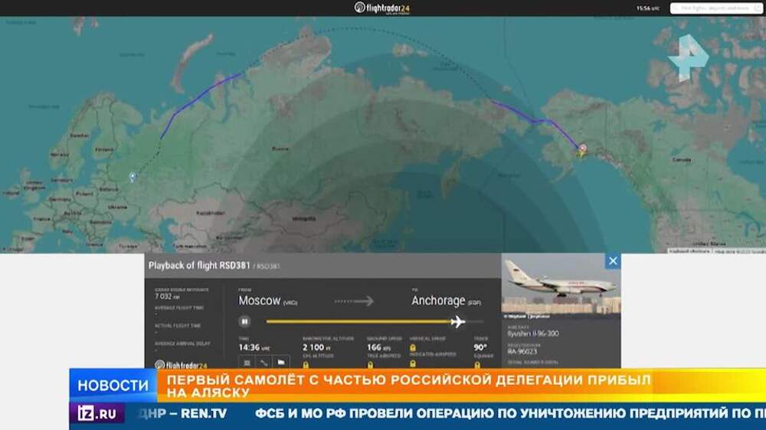Click the '90°' track value
This screenshot has height=430, width=766.
point(480,347)
